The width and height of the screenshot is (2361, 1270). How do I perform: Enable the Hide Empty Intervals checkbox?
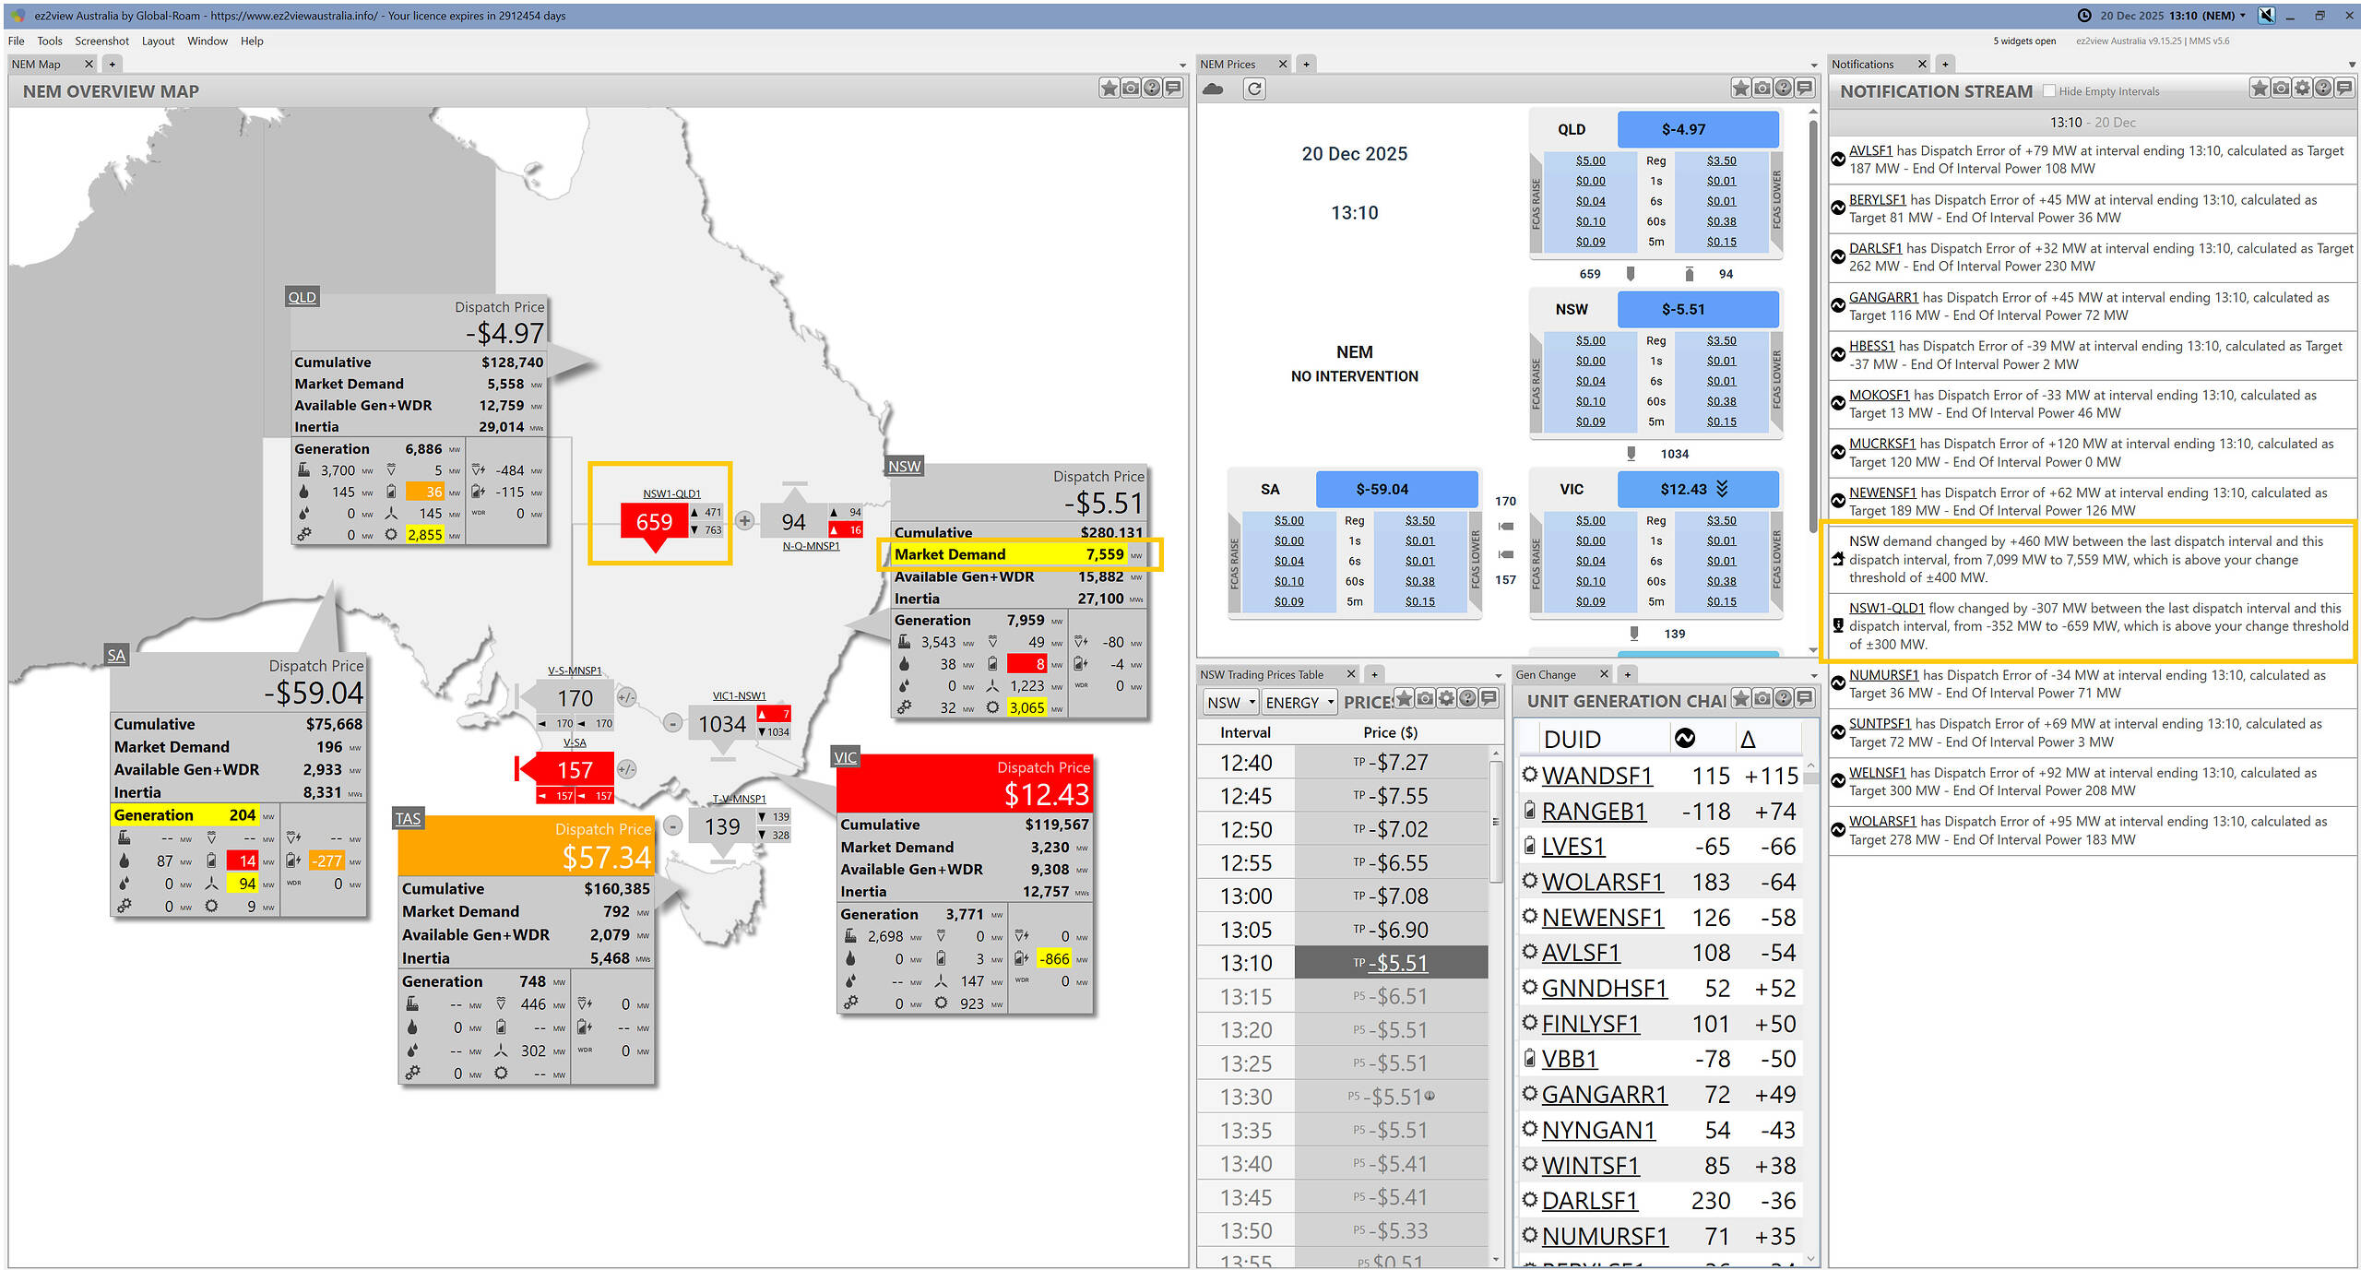point(2049,91)
